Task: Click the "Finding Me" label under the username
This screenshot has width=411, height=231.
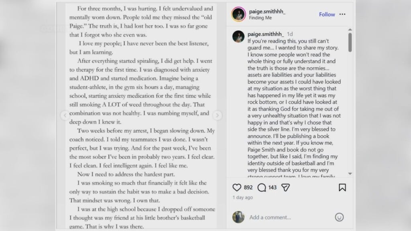Action: (260, 18)
